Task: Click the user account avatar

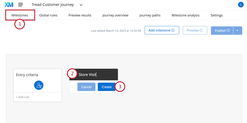Action: [241, 5]
